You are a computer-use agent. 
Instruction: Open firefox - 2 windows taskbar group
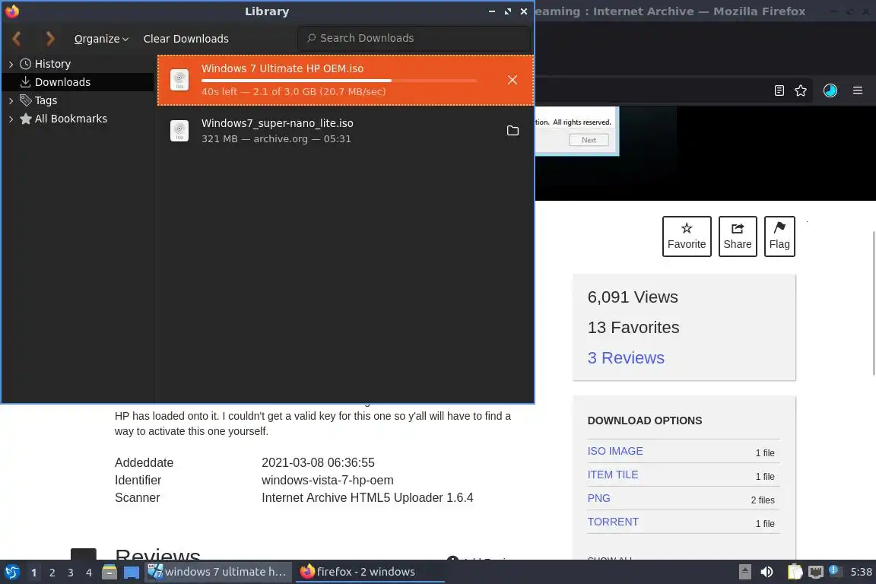click(x=370, y=572)
